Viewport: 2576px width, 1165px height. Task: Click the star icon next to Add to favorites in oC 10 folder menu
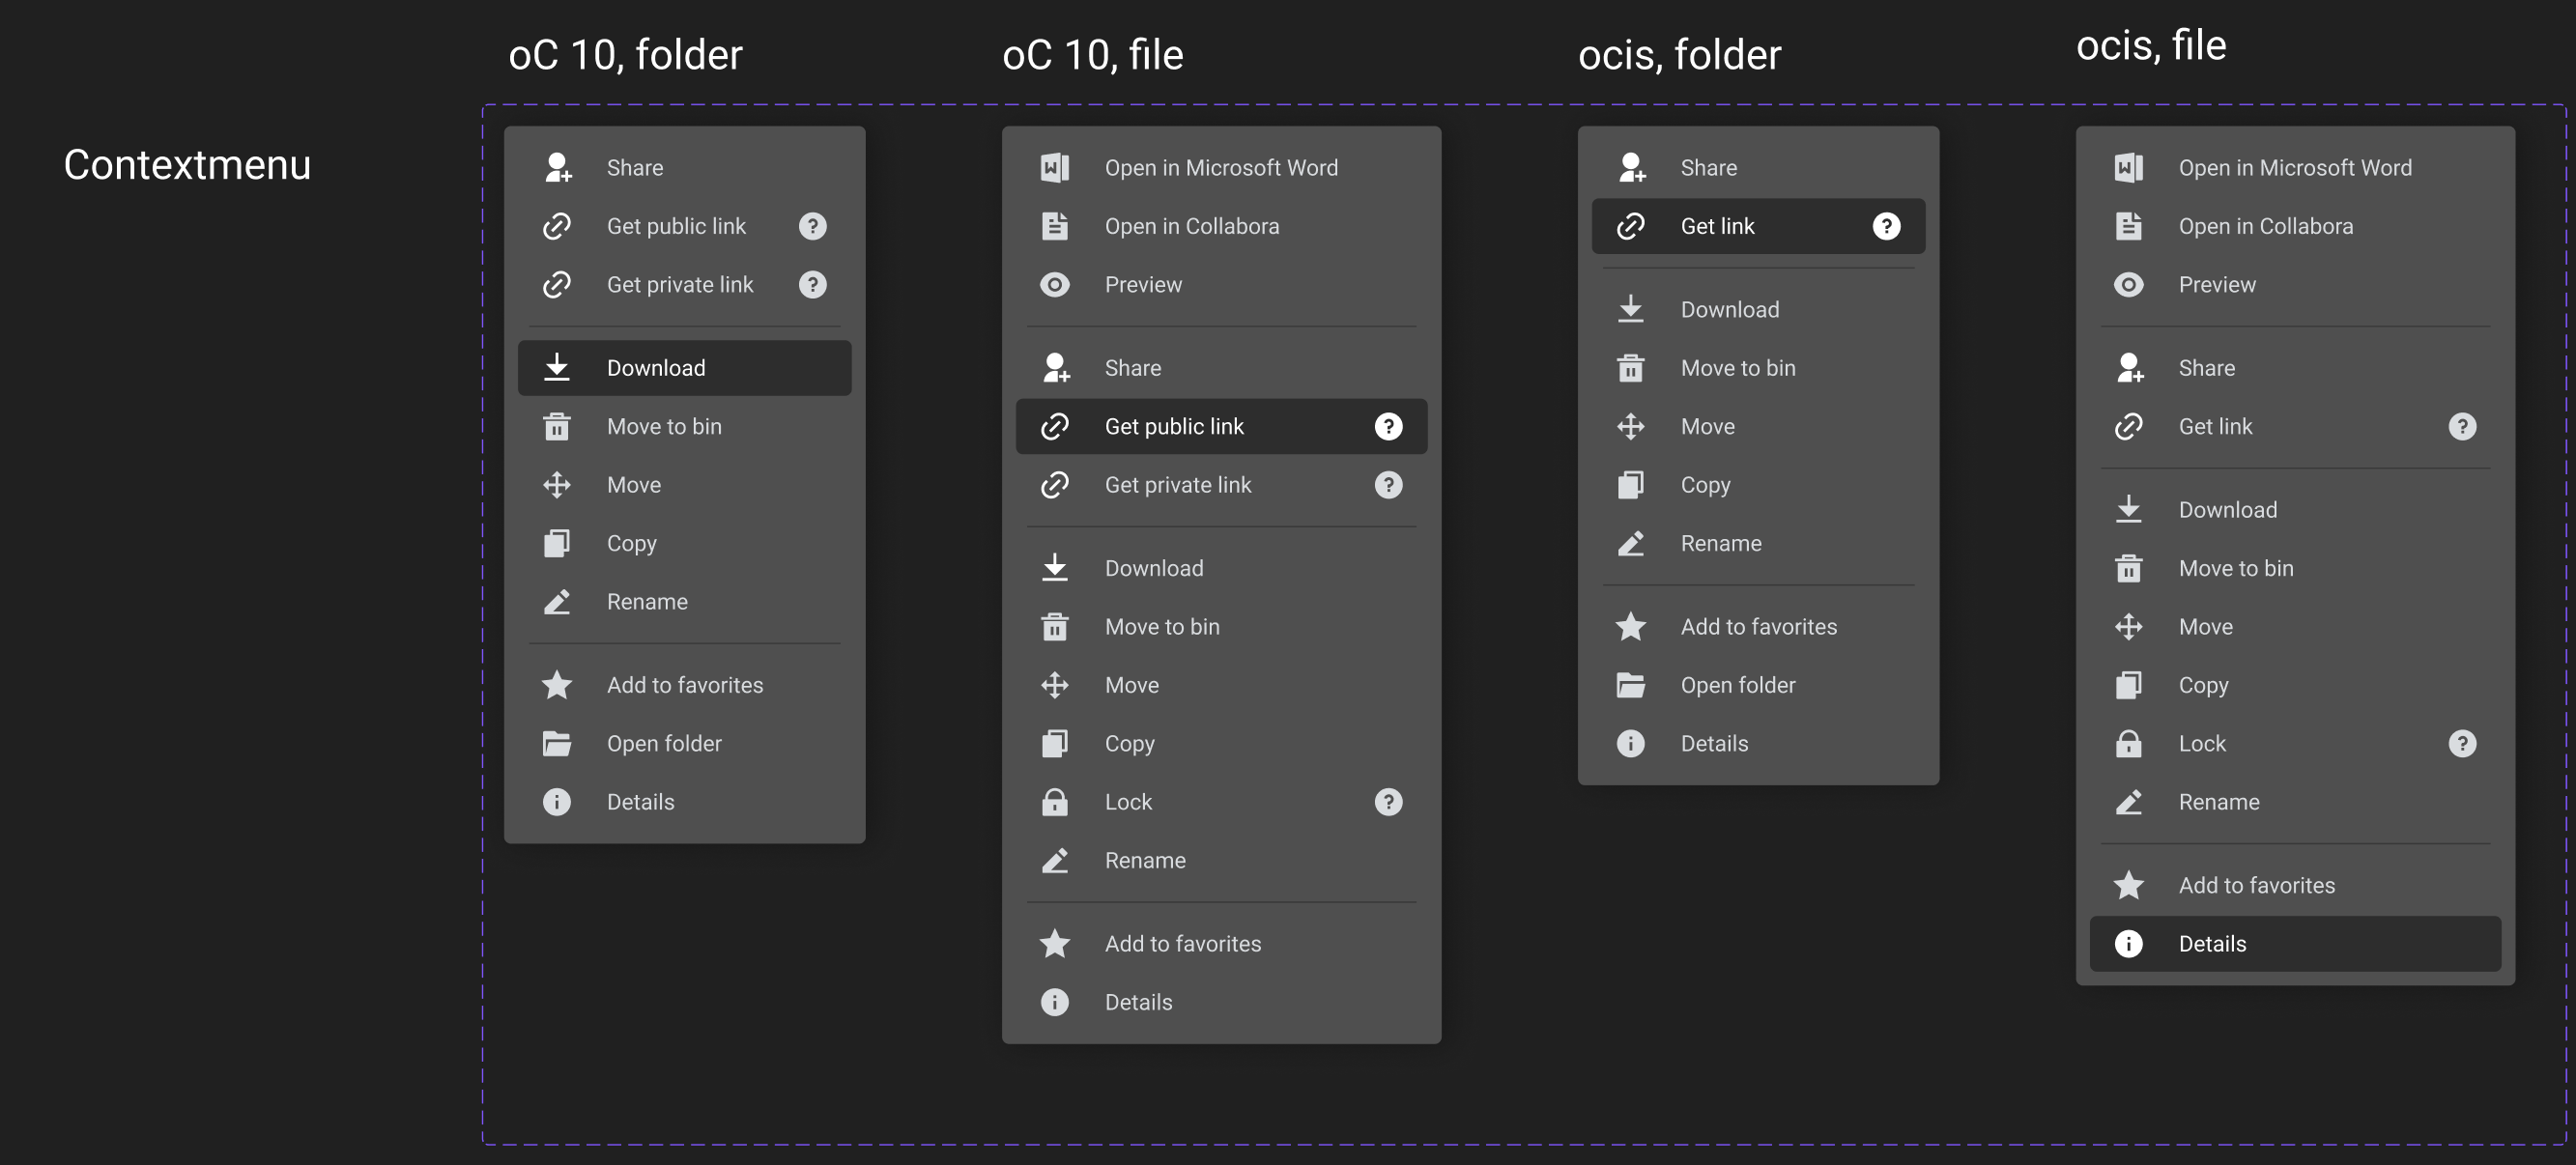tap(557, 684)
